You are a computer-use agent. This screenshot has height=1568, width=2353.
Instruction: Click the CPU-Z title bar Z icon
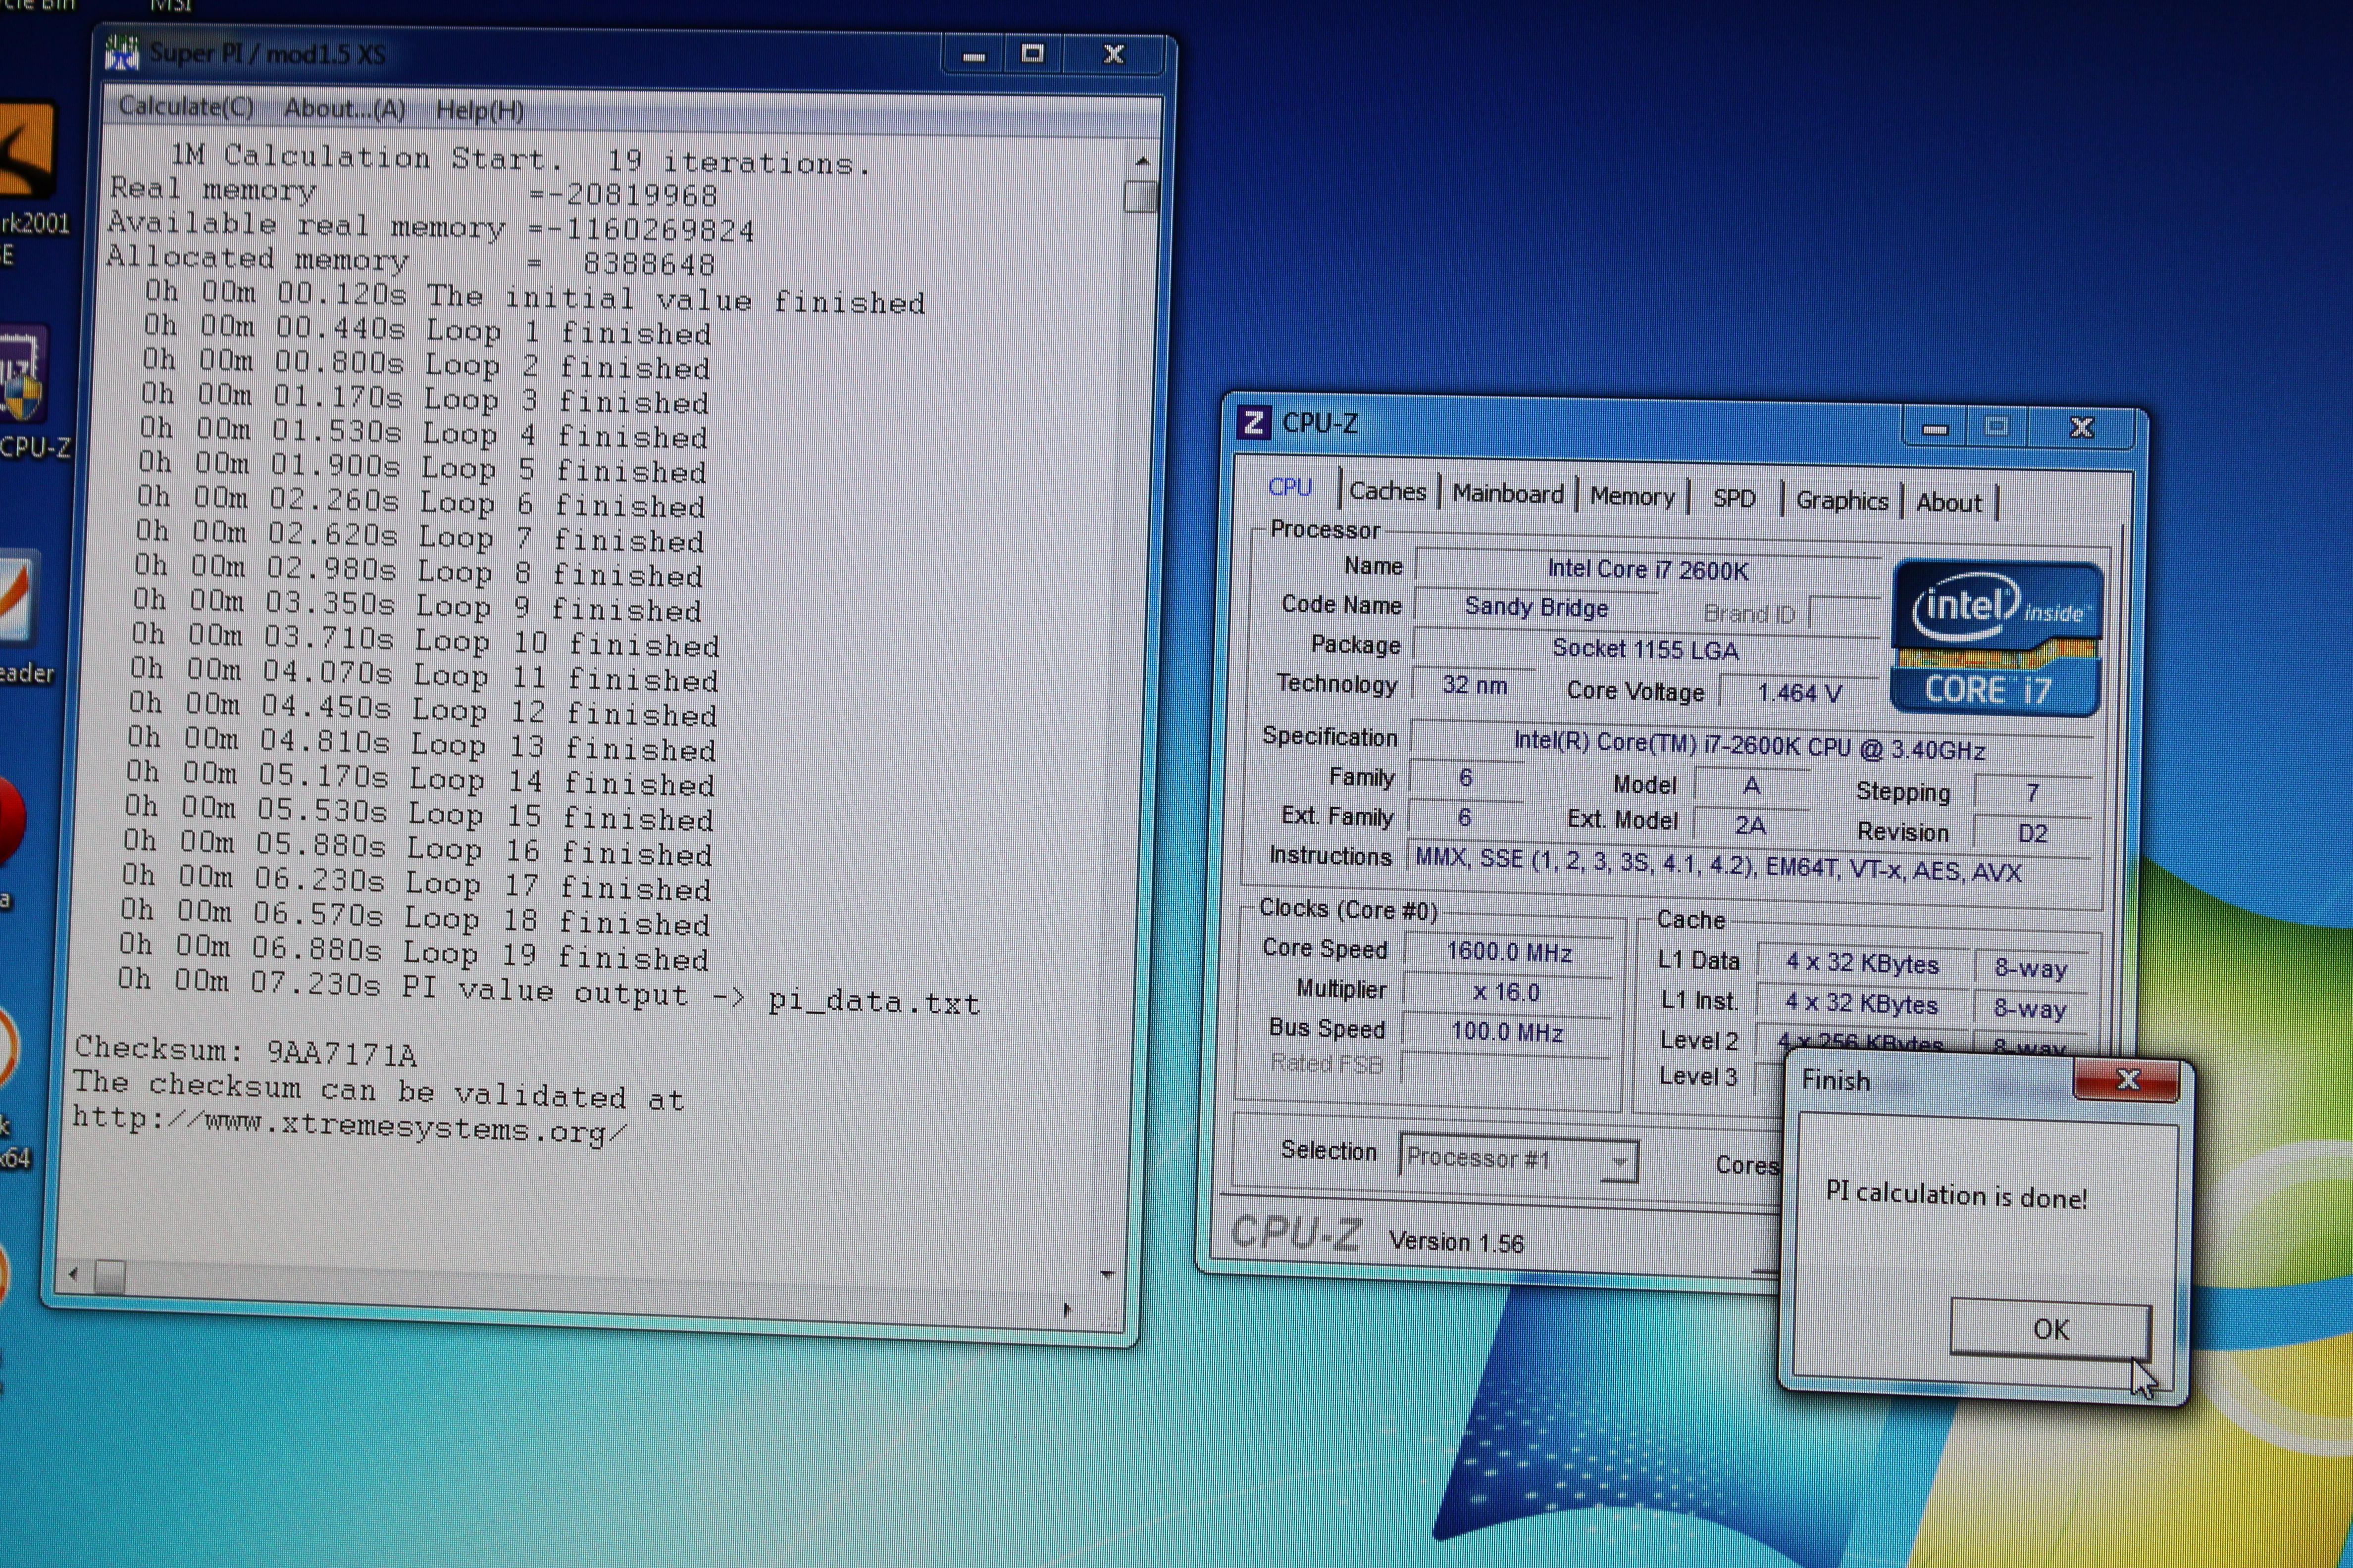pos(1254,423)
